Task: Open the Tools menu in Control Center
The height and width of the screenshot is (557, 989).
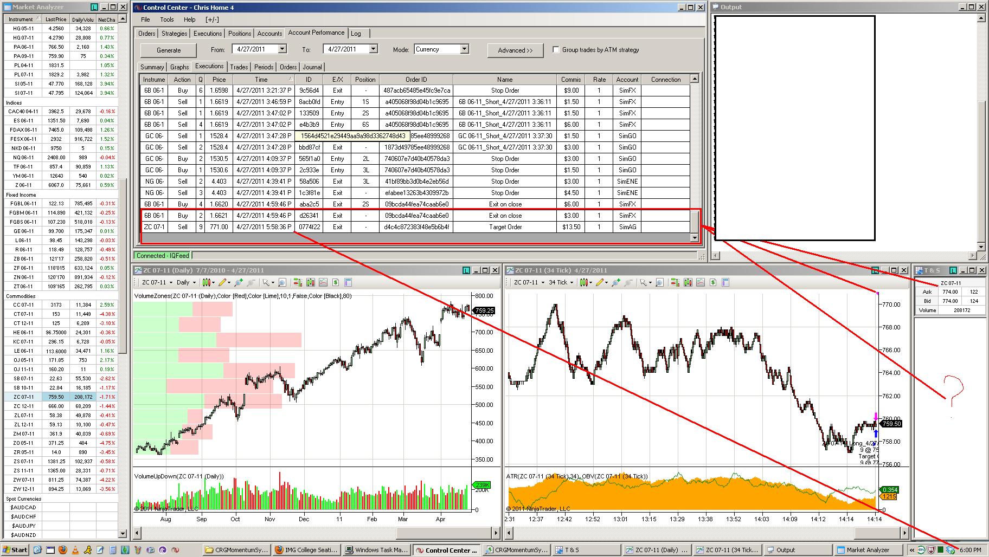Action: [167, 20]
